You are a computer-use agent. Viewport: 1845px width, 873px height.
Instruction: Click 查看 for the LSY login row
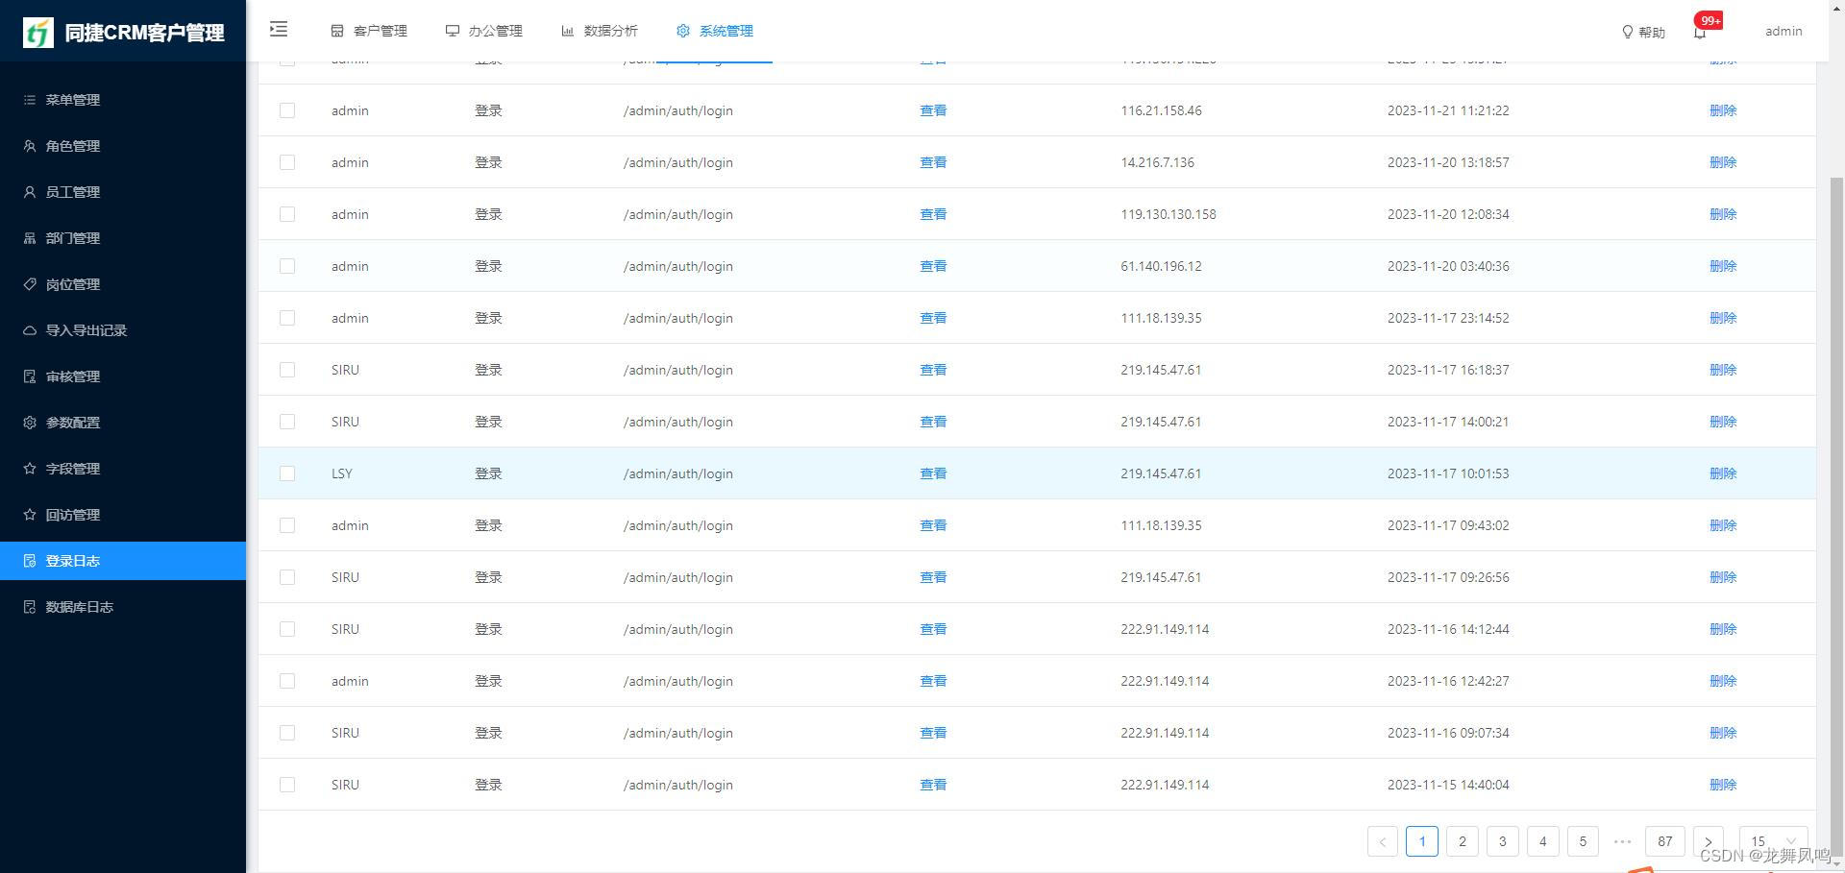(933, 473)
